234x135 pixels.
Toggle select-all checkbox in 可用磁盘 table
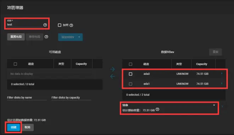pos(15,64)
